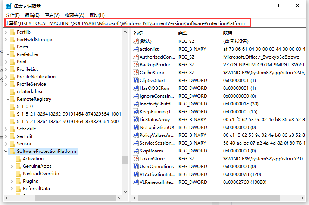Click the binary icon next to actionlist
The width and height of the screenshot is (309, 205).
pos(136,49)
